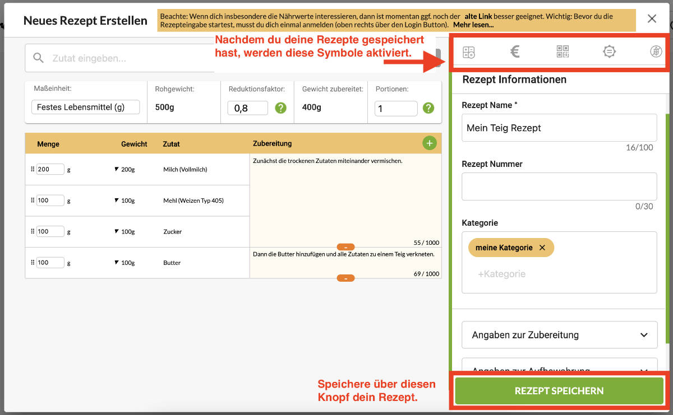Viewport: 673px width, 415px height.
Task: Open the QR code icon
Action: tap(563, 52)
